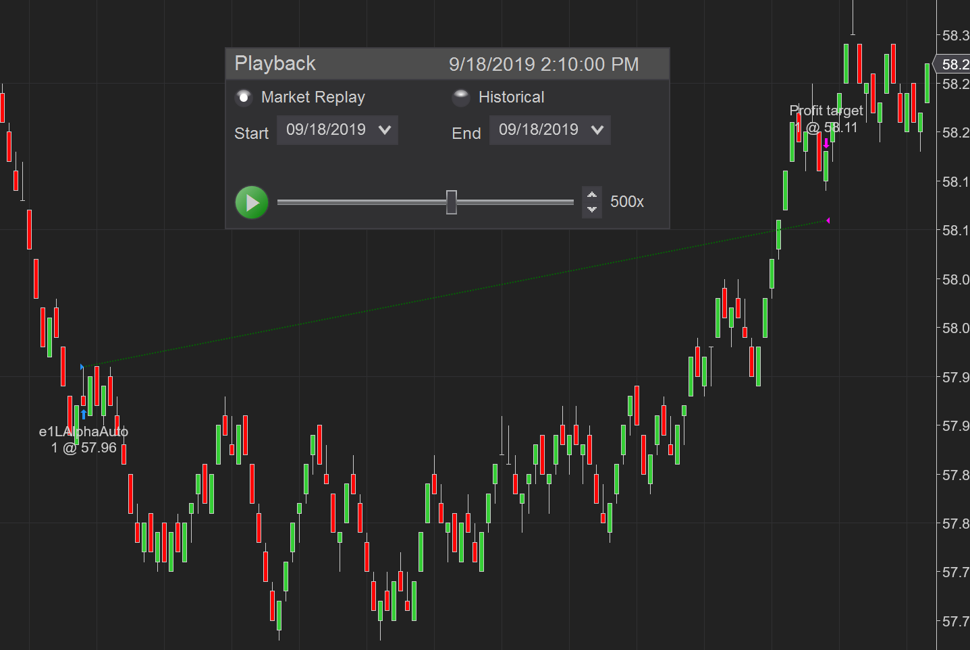
Task: Click the 9/18/2019 2:10:00 PM timestamp
Action: pyautogui.click(x=543, y=65)
